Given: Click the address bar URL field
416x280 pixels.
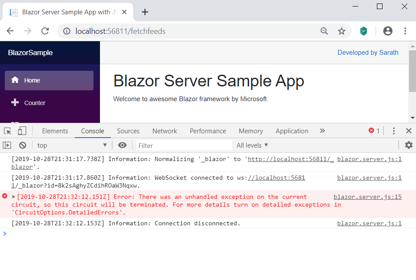Looking at the screenshot, I should tap(191, 31).
